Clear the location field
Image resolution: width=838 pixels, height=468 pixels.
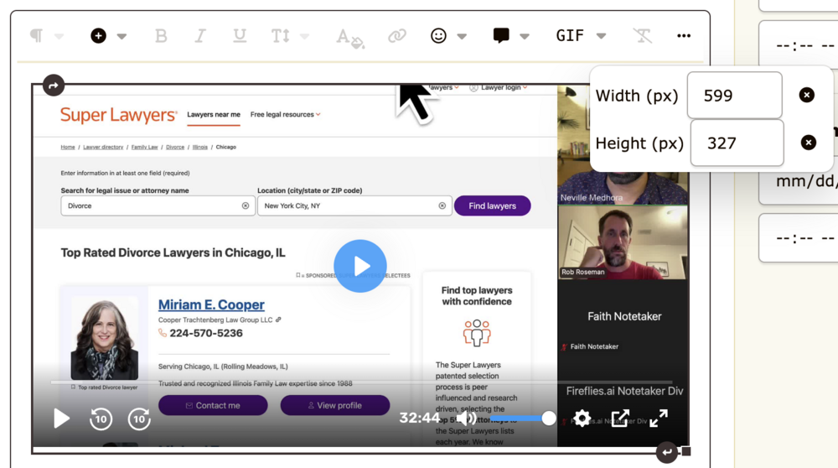[442, 206]
